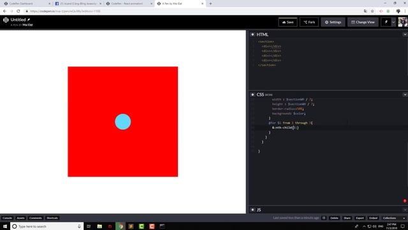Close the Facebook browser tab
408x230 pixels.
click(x=101, y=4)
